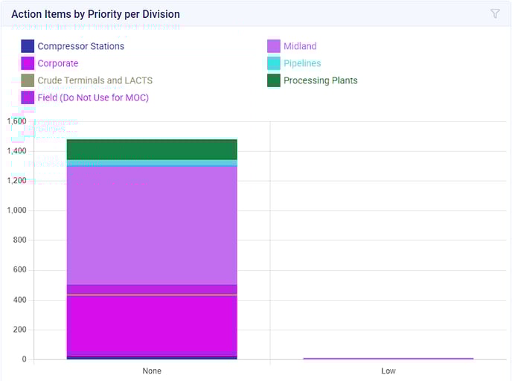The image size is (512, 381).
Task: Toggle the Midland series legend label
Action: click(x=300, y=46)
